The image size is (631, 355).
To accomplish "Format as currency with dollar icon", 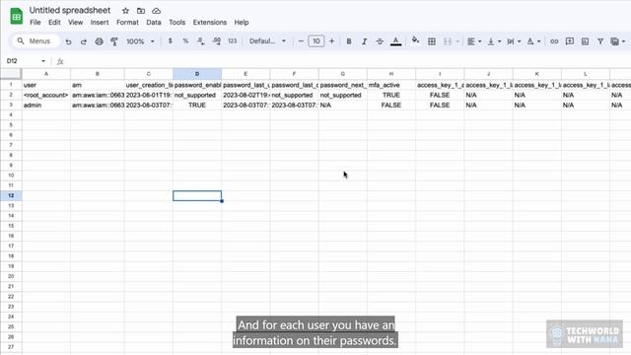I will click(x=171, y=41).
